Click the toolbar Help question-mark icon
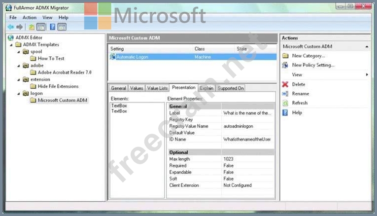 pyautogui.click(x=52, y=27)
